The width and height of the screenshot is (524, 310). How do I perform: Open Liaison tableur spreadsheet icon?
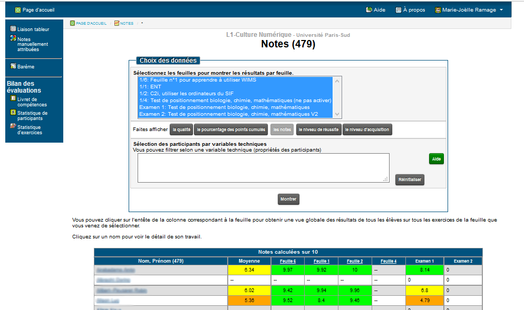click(x=13, y=29)
